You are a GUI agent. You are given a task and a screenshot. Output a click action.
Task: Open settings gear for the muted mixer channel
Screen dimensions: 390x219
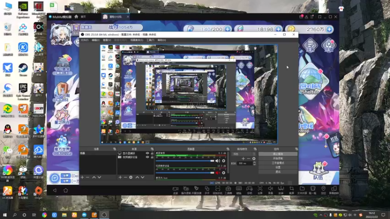coord(224,173)
